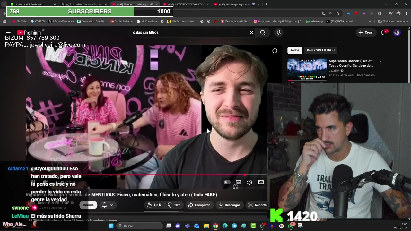This screenshot has width=411, height=231.
Task: Switch to the from:ariannCmusic X tab
Action: [84, 4]
